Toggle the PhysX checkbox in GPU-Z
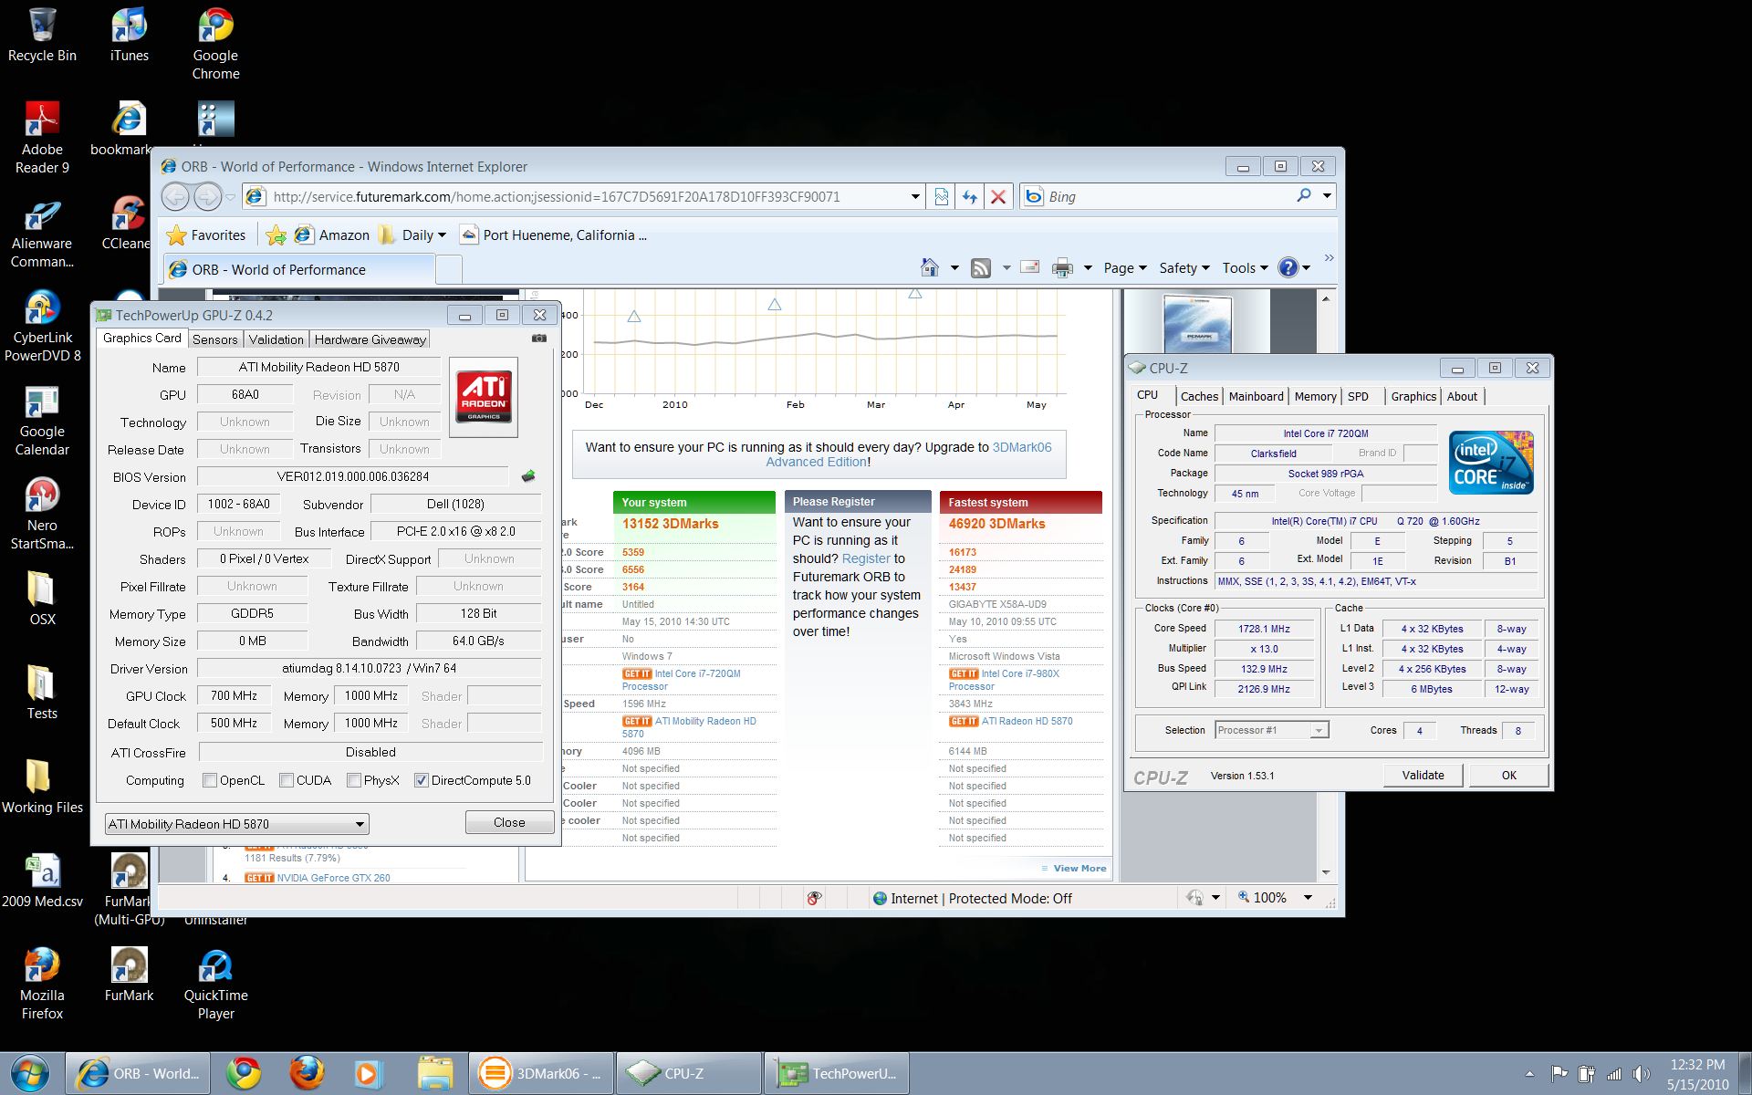This screenshot has height=1095, width=1752. pos(354,780)
